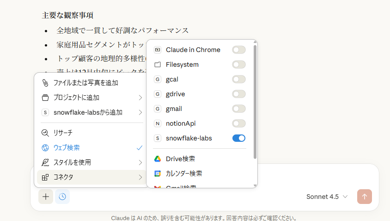
Task: Choose プロジェクトに追加 from the menu
Action: point(92,98)
